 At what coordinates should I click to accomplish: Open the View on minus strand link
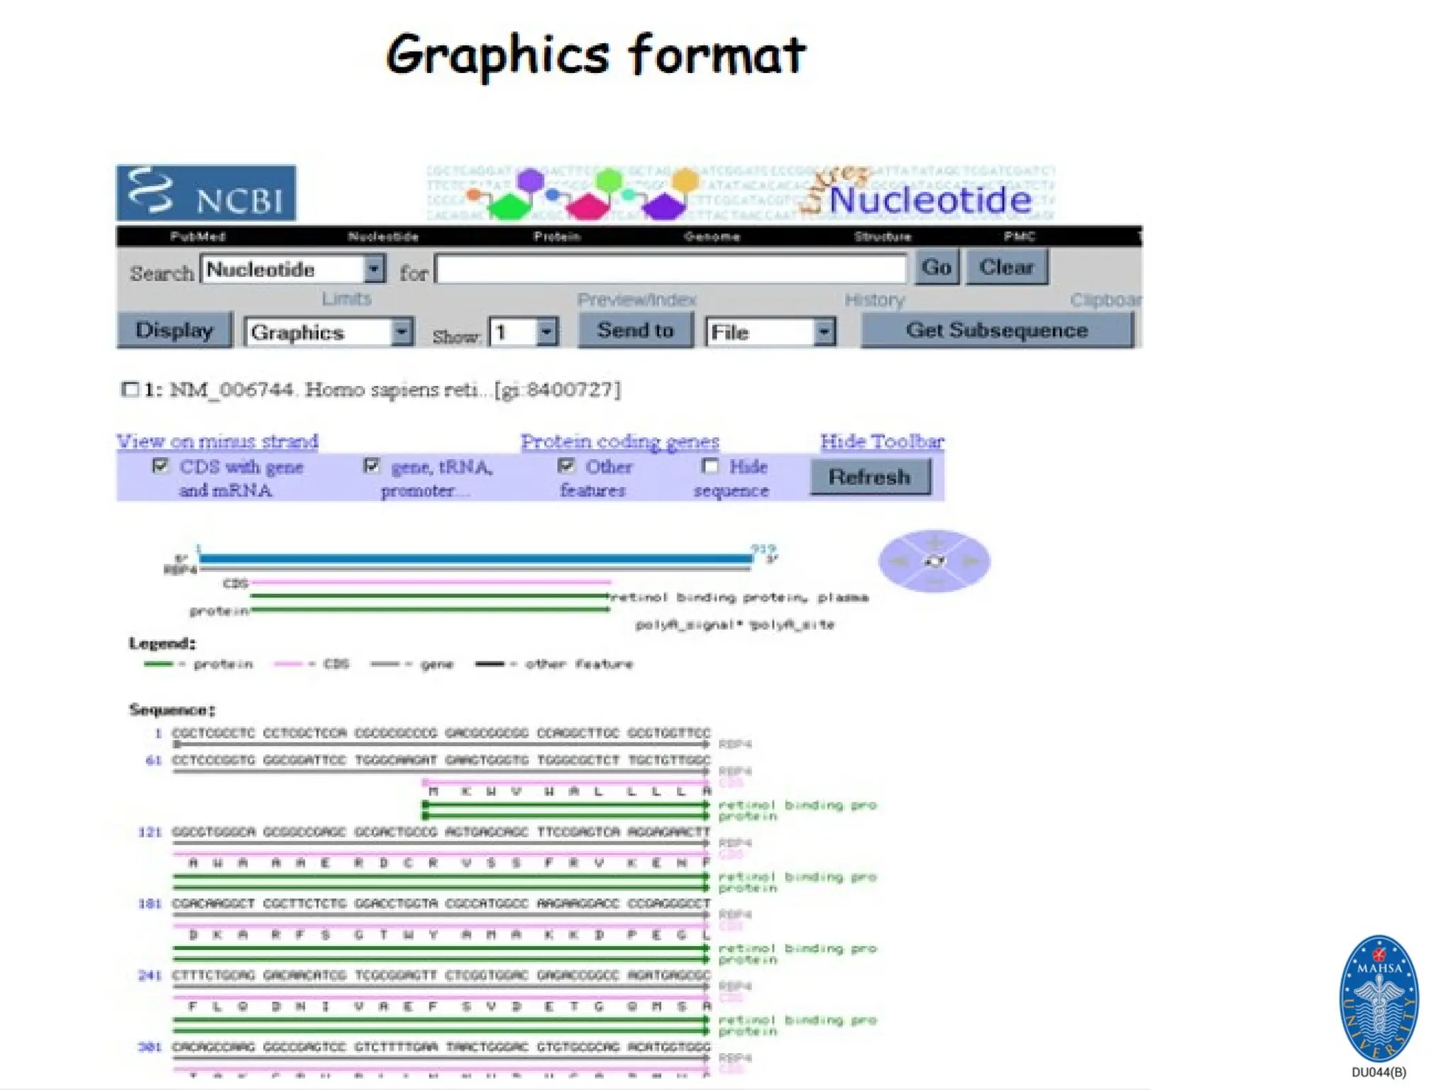[x=217, y=441]
